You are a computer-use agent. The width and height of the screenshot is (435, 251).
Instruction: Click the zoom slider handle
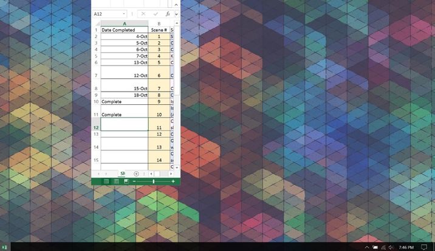tap(154, 181)
